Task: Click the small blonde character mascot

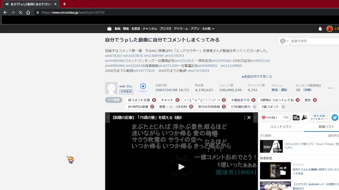Action: (x=71, y=160)
